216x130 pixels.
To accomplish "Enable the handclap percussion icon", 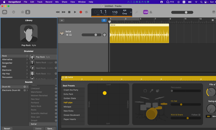I will pyautogui.click(x=158, y=91).
